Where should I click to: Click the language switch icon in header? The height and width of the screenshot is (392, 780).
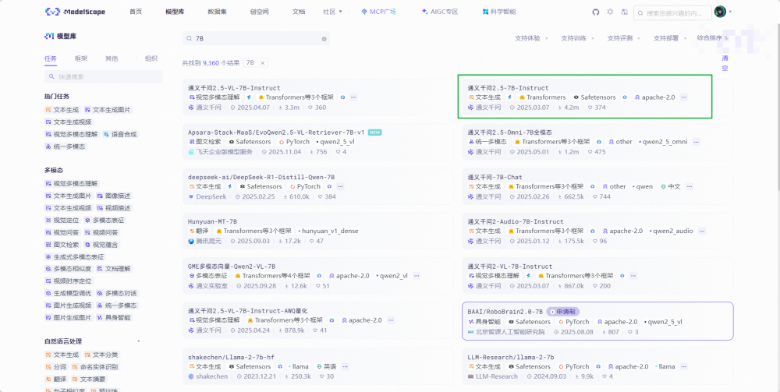click(x=625, y=12)
